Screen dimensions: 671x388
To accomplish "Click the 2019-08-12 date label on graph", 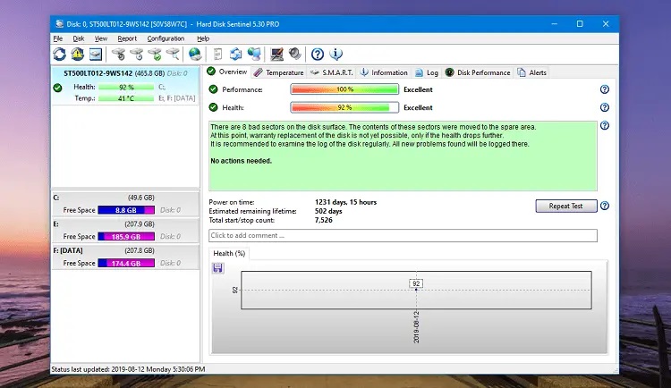I will tap(416, 327).
